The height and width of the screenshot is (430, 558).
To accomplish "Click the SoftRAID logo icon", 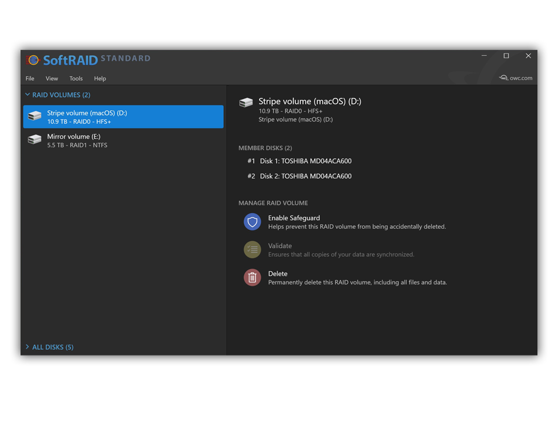I will pos(33,60).
